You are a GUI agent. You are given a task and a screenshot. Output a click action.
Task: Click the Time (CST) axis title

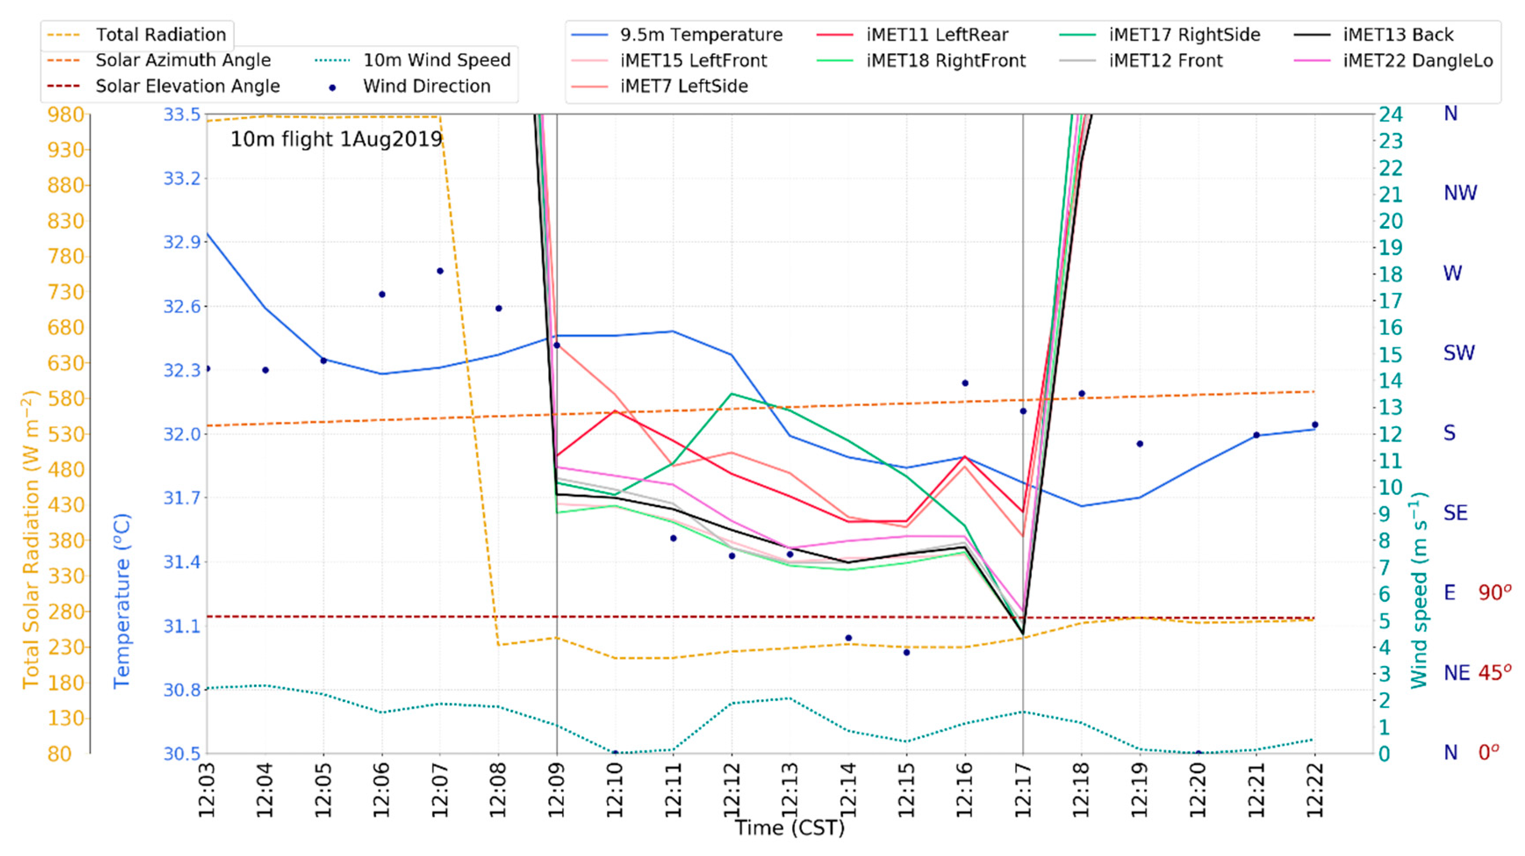coord(789,827)
